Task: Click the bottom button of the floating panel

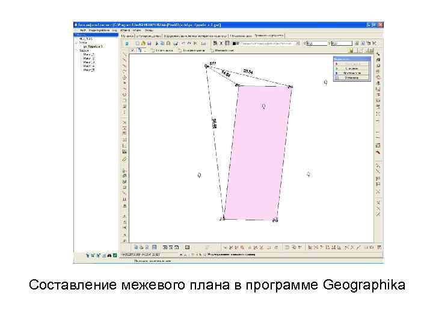Action: point(352,78)
